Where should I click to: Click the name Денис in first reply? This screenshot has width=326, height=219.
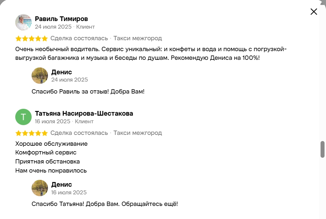coord(61,72)
